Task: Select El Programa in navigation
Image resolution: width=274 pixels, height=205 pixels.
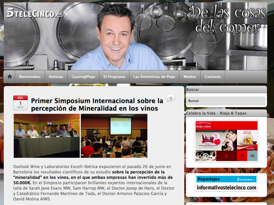Action: click(114, 77)
